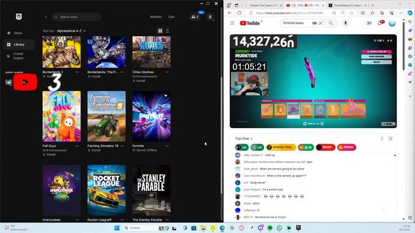Open options menu for Farming Simulator 19

[122, 146]
